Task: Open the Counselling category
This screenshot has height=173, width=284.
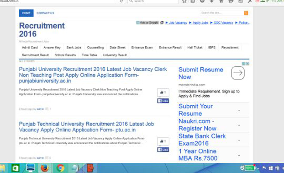Action: (x=95, y=47)
